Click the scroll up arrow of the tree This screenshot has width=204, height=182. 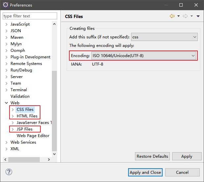pyautogui.click(x=55, y=24)
